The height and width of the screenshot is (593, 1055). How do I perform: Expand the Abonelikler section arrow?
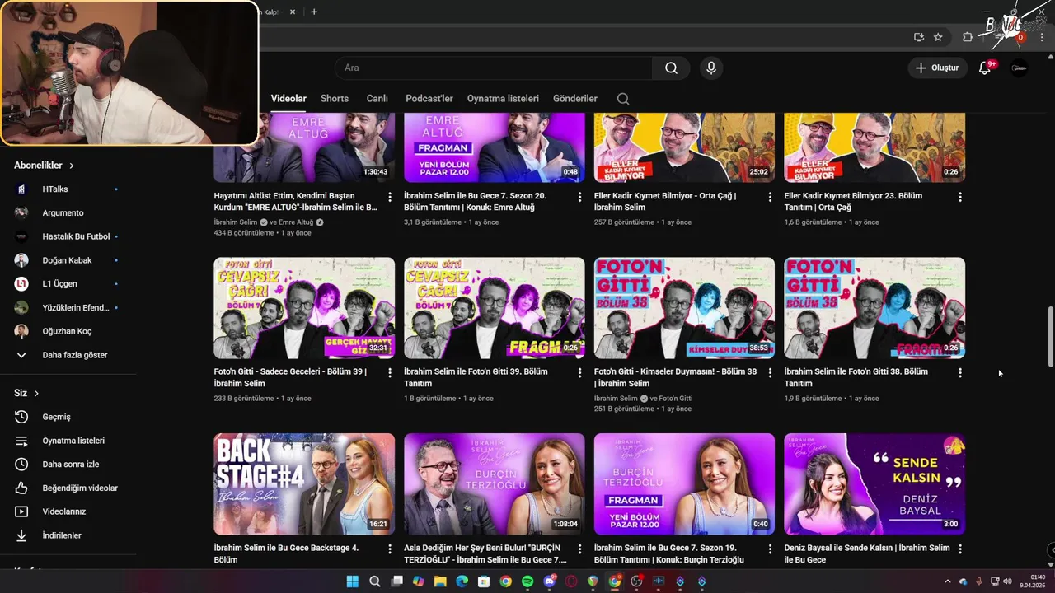[72, 166]
